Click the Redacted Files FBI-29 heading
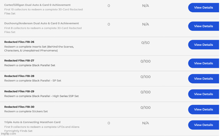Viewport: 224px width, 136px height. pyautogui.click(x=19, y=91)
